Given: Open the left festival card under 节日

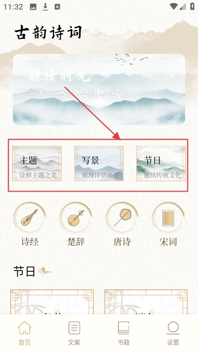Looking at the screenshot, I should point(52,302).
